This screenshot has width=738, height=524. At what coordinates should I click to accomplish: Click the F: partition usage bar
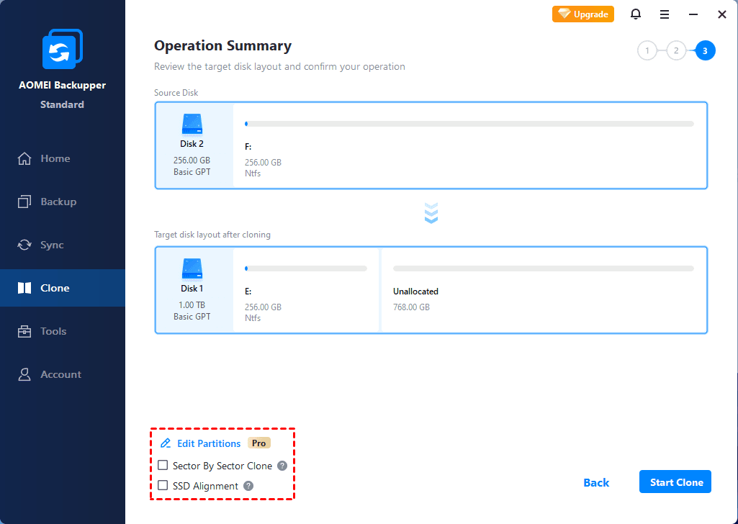click(469, 124)
